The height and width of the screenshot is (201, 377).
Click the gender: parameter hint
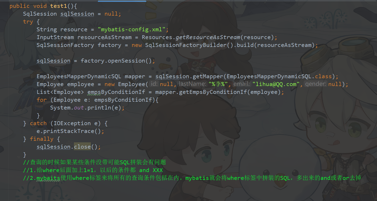click(316, 84)
